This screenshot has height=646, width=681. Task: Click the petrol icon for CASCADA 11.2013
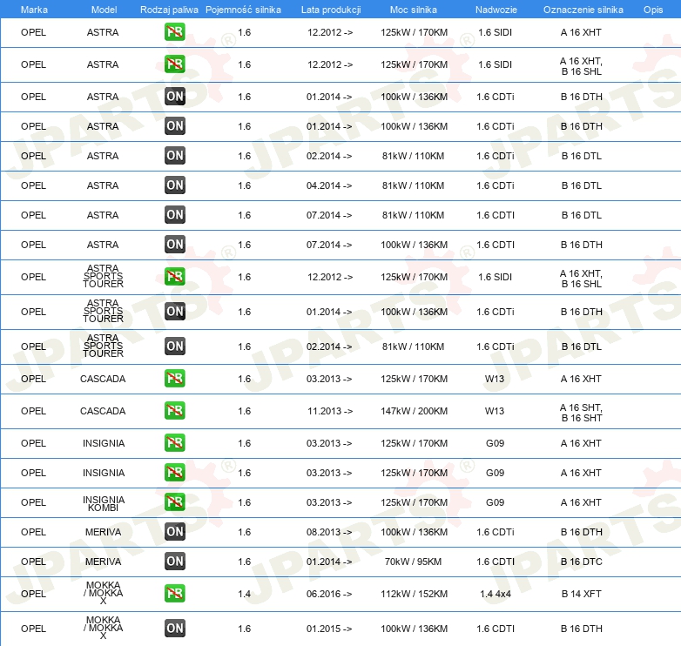point(174,411)
